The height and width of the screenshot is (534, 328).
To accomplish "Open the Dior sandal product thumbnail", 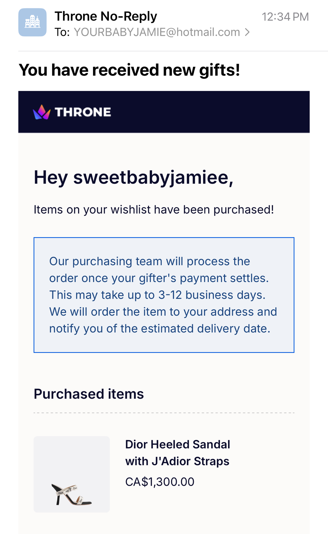I will 71,474.
